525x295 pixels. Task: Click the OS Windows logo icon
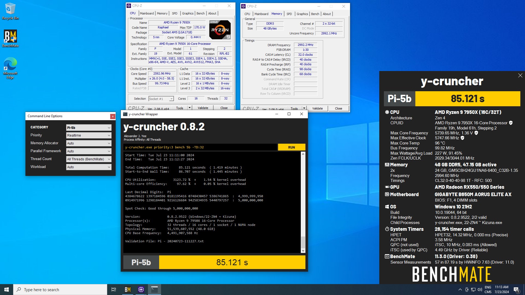pyautogui.click(x=387, y=207)
